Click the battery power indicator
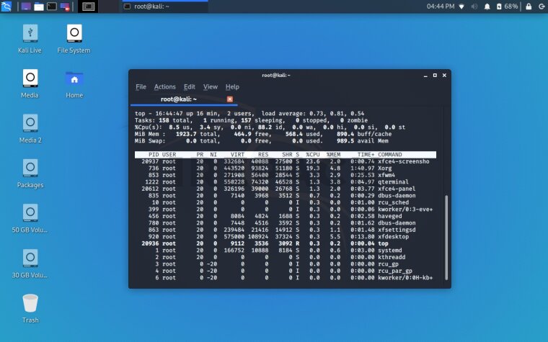This screenshot has height=342, width=548. click(499, 6)
